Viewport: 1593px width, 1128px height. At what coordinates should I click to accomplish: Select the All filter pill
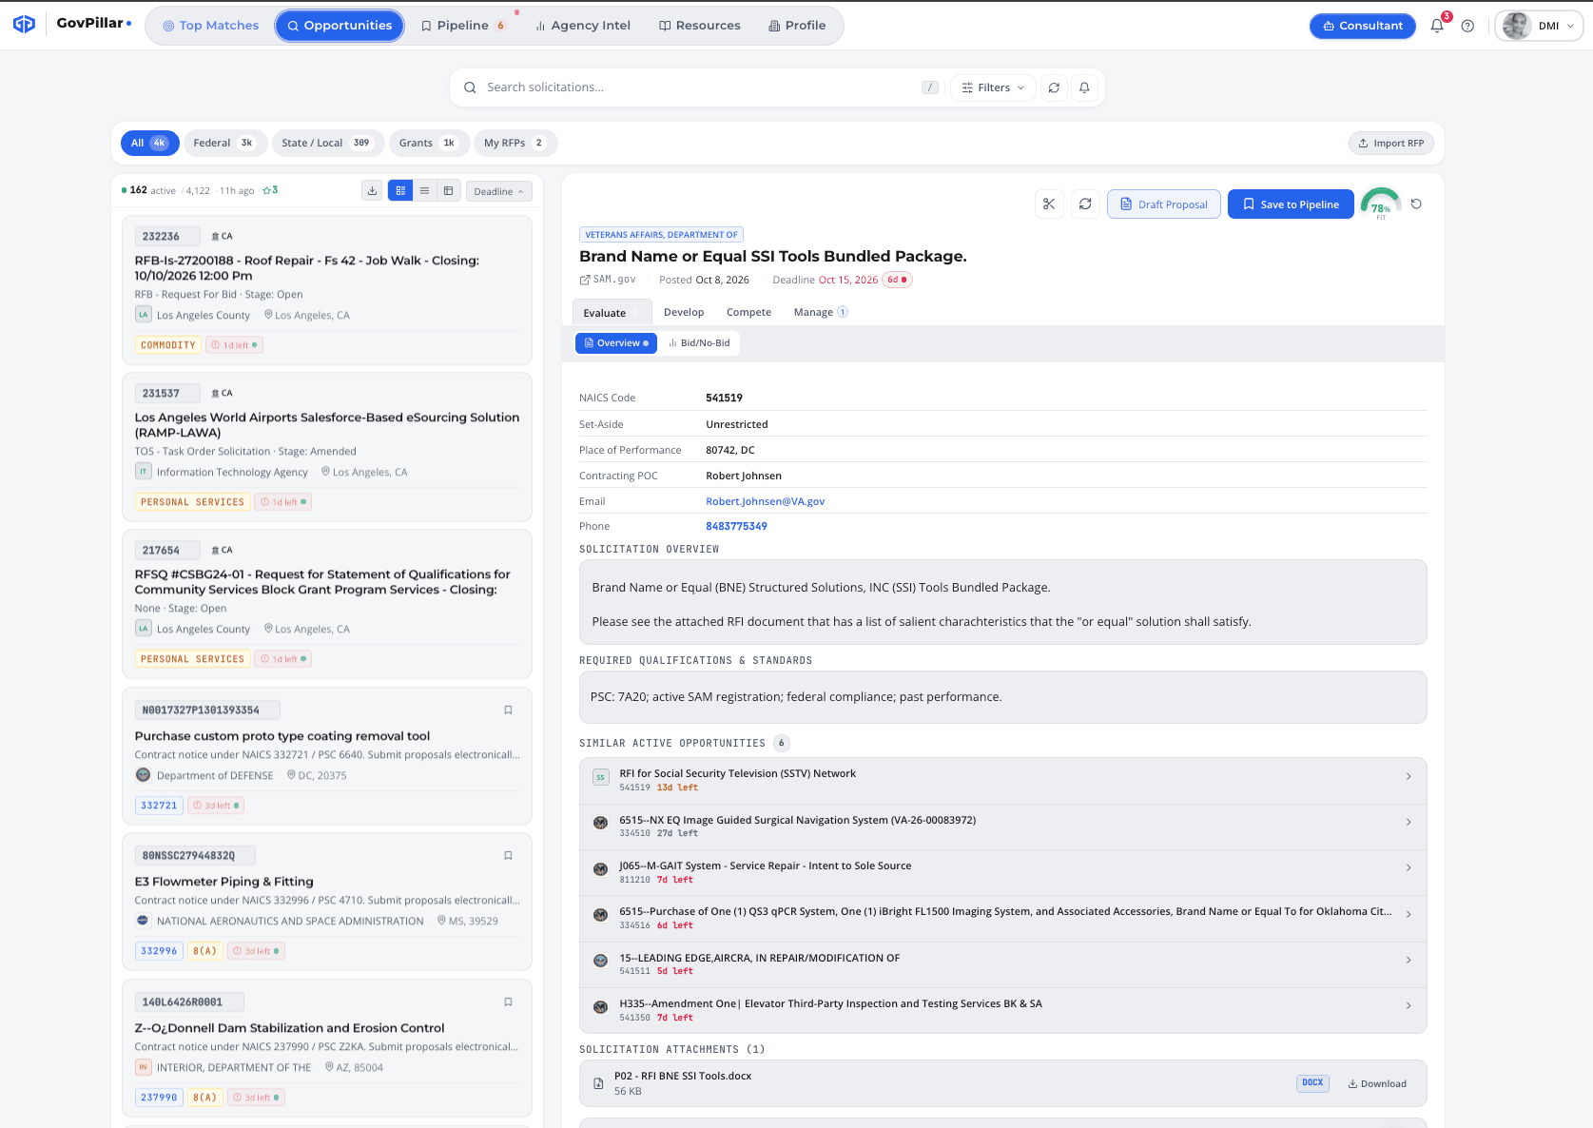click(x=150, y=143)
